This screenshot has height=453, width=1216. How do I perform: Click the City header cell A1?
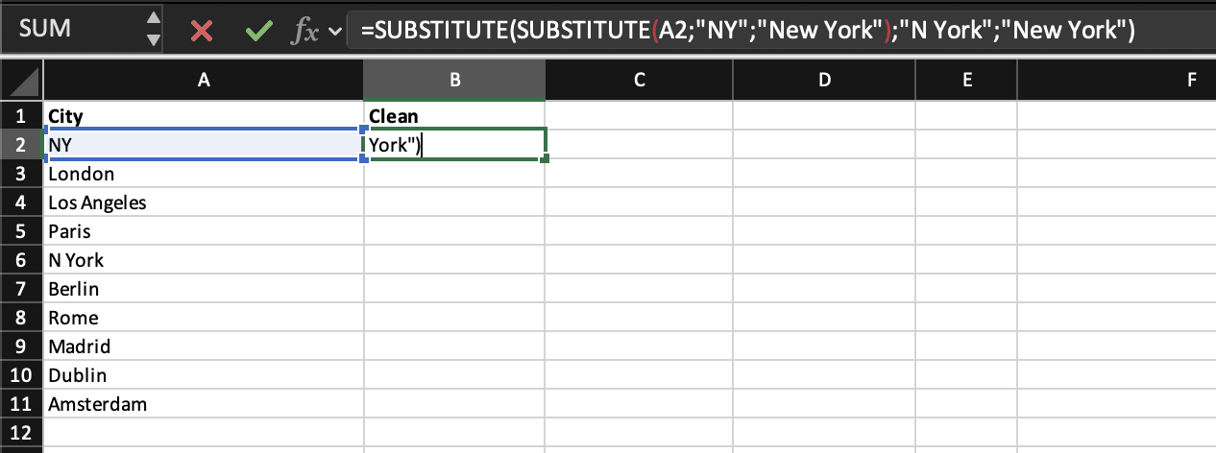point(204,116)
